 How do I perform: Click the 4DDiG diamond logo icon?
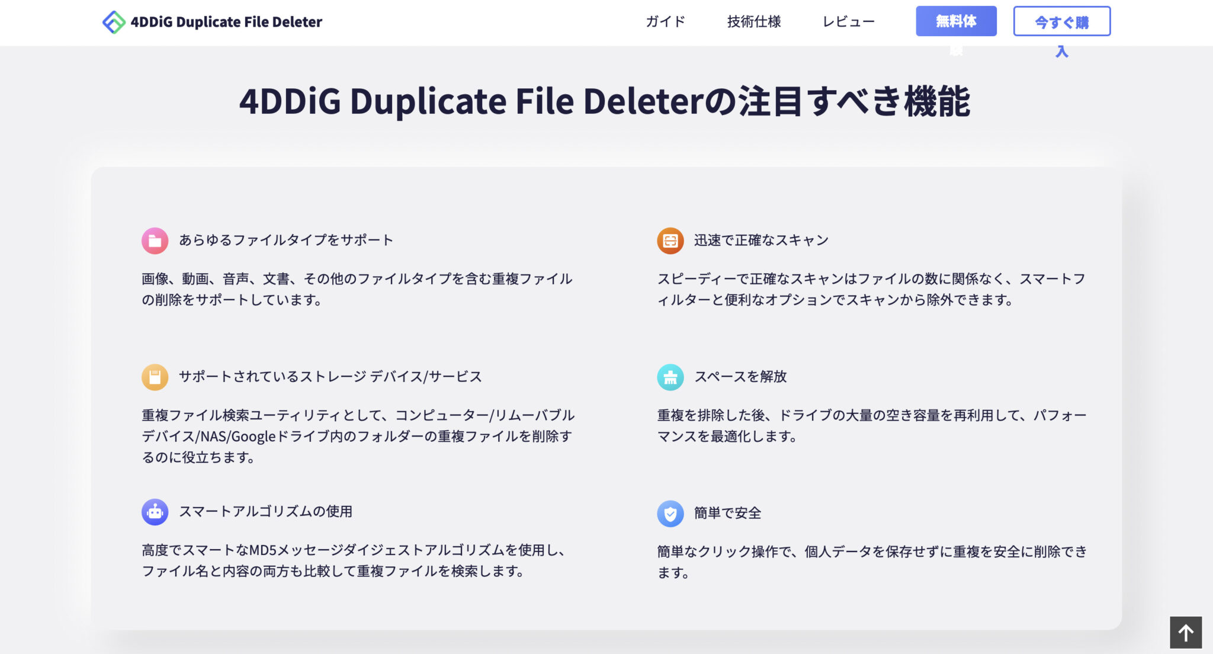113,21
